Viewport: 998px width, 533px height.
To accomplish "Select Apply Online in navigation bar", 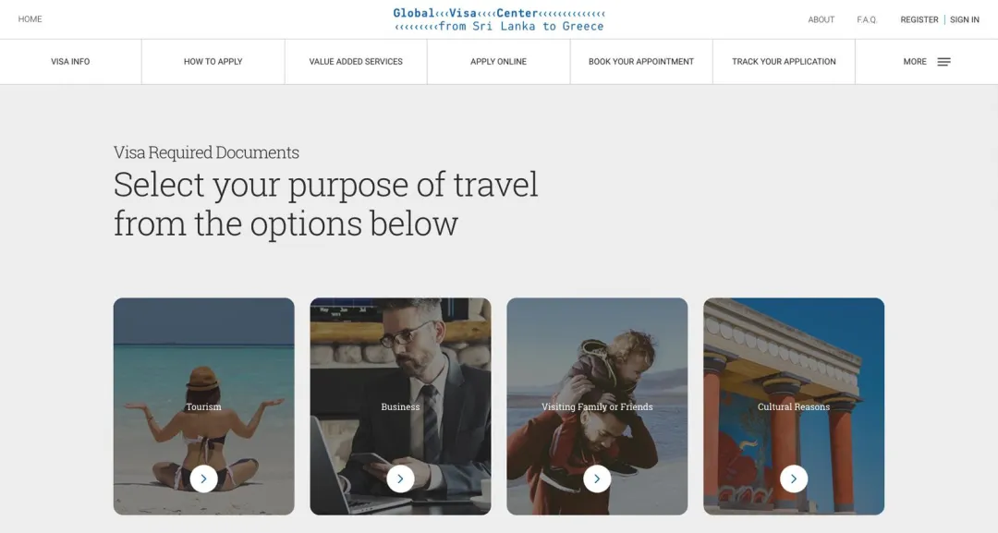I will point(498,62).
